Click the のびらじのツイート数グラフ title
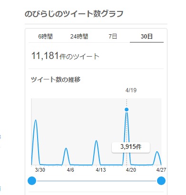The width and height of the screenshot is (186, 195). tap(74, 14)
